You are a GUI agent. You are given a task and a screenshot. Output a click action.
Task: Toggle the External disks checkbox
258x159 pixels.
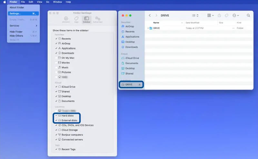coord(56,121)
